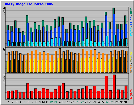Click the red KBytes bar for day 15
134x105 pixels.
coord(63,91)
